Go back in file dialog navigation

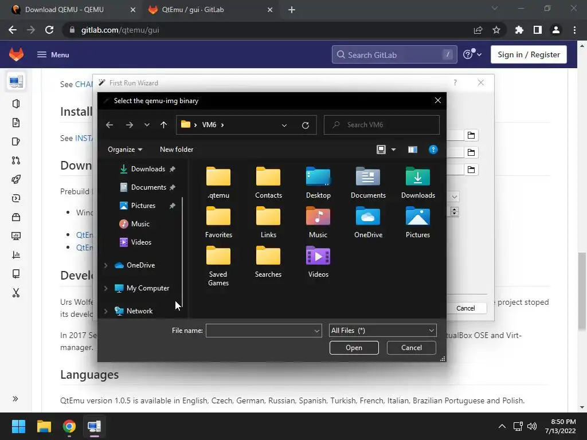coord(109,125)
